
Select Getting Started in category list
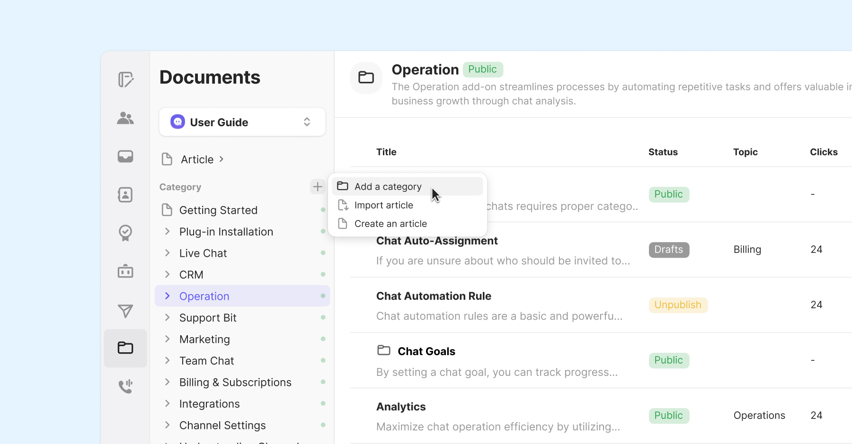point(218,210)
